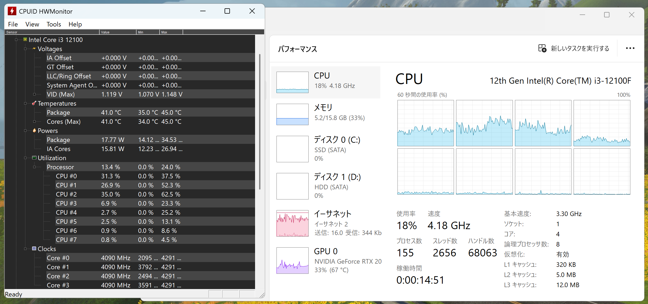This screenshot has width=648, height=304.
Task: Click the 'パフォーマンス' page heading
Action: click(297, 49)
